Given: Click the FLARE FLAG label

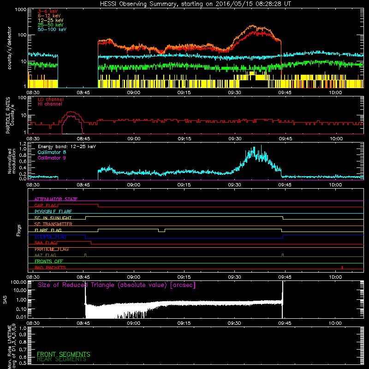Looking at the screenshot, I should pos(48,230).
